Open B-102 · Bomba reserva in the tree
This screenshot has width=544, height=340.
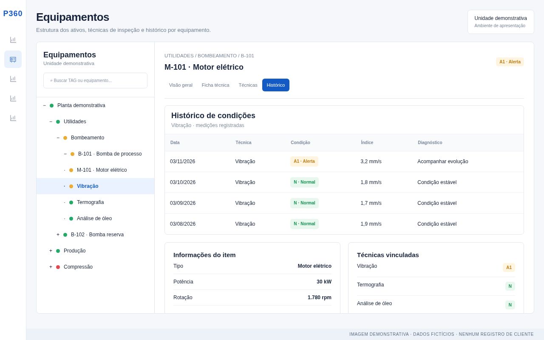(97, 235)
